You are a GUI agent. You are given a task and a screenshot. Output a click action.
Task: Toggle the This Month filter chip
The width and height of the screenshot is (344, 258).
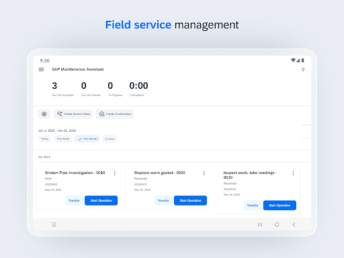coord(87,139)
